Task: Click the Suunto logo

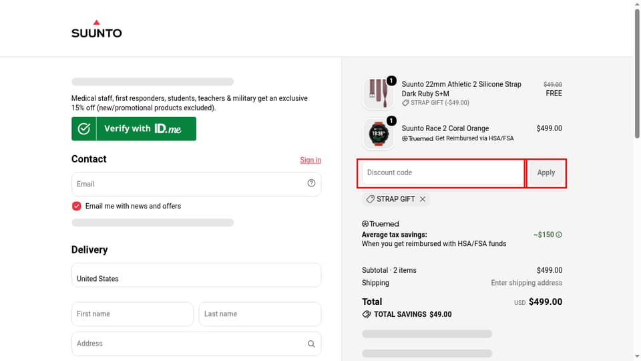Action: point(96,29)
